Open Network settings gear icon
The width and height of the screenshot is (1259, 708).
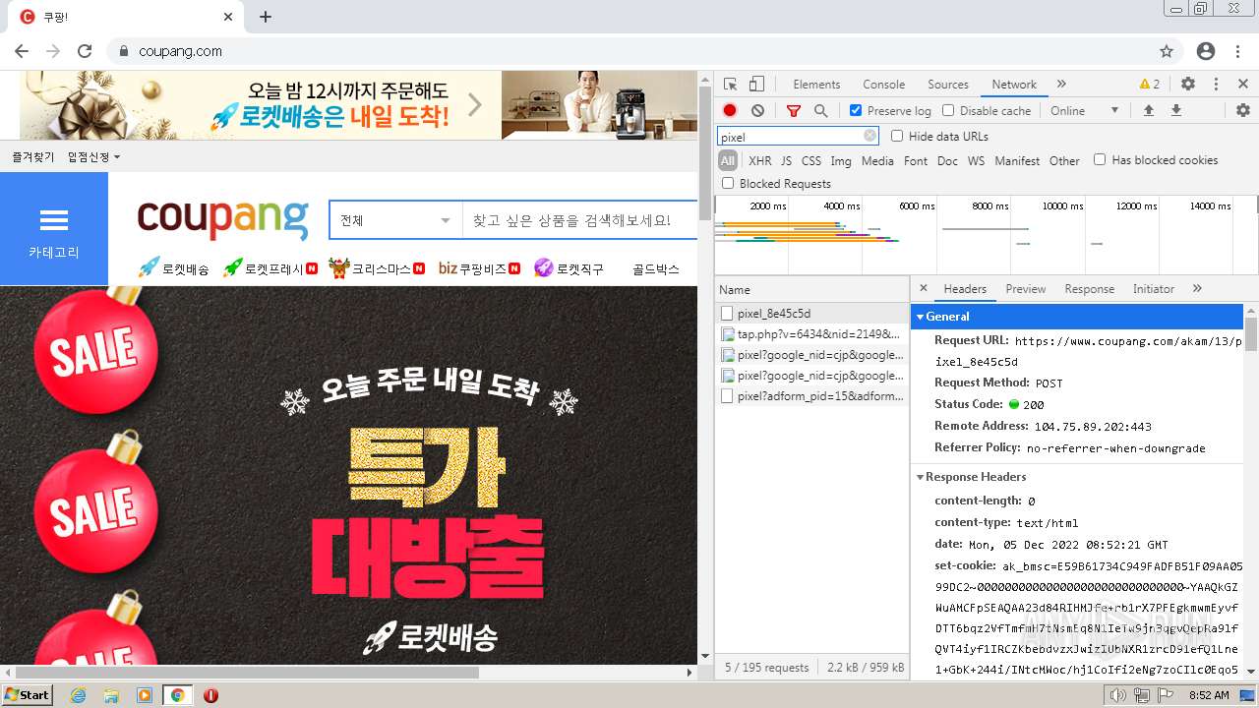coord(1243,111)
